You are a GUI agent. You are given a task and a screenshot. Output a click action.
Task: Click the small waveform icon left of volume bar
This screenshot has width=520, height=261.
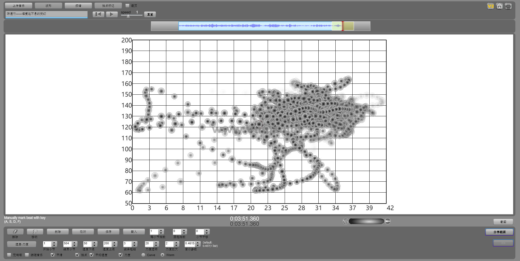point(345,221)
